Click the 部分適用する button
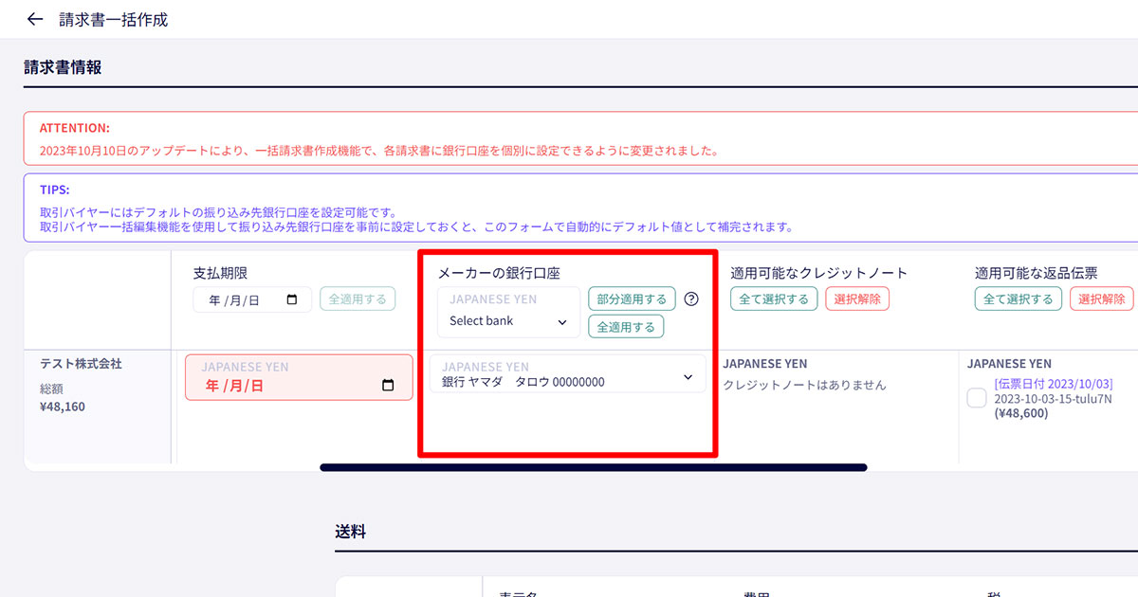Image resolution: width=1138 pixels, height=597 pixels. coord(632,299)
